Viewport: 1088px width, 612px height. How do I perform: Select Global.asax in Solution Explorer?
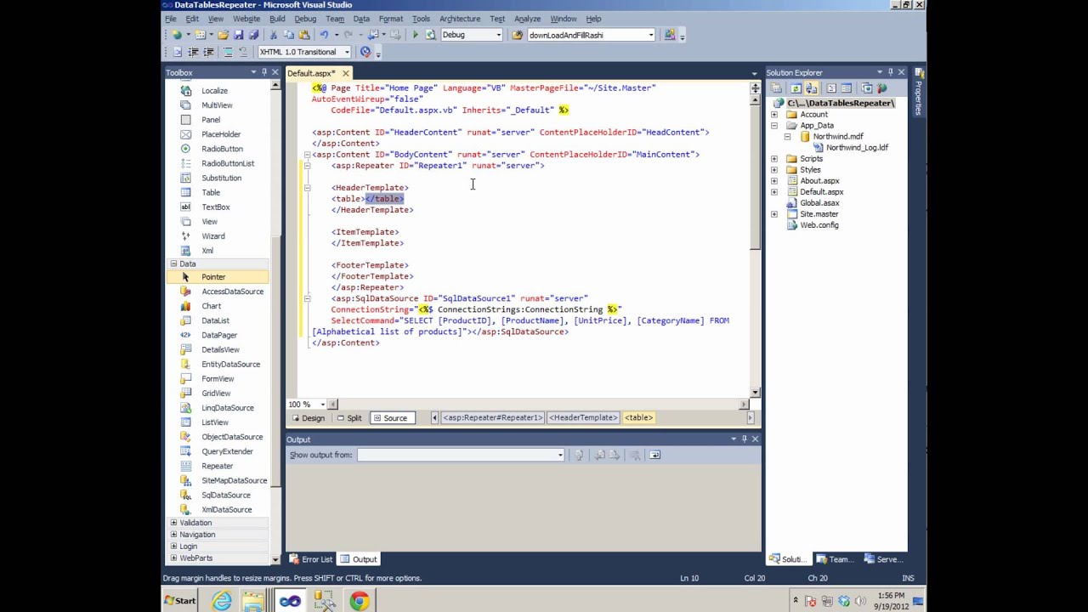tap(819, 203)
